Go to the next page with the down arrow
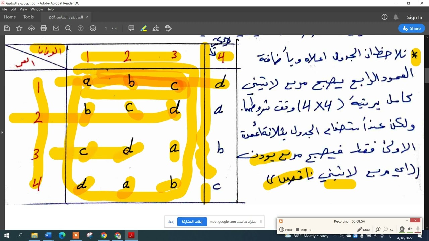The width and height of the screenshot is (429, 241). coord(93,28)
